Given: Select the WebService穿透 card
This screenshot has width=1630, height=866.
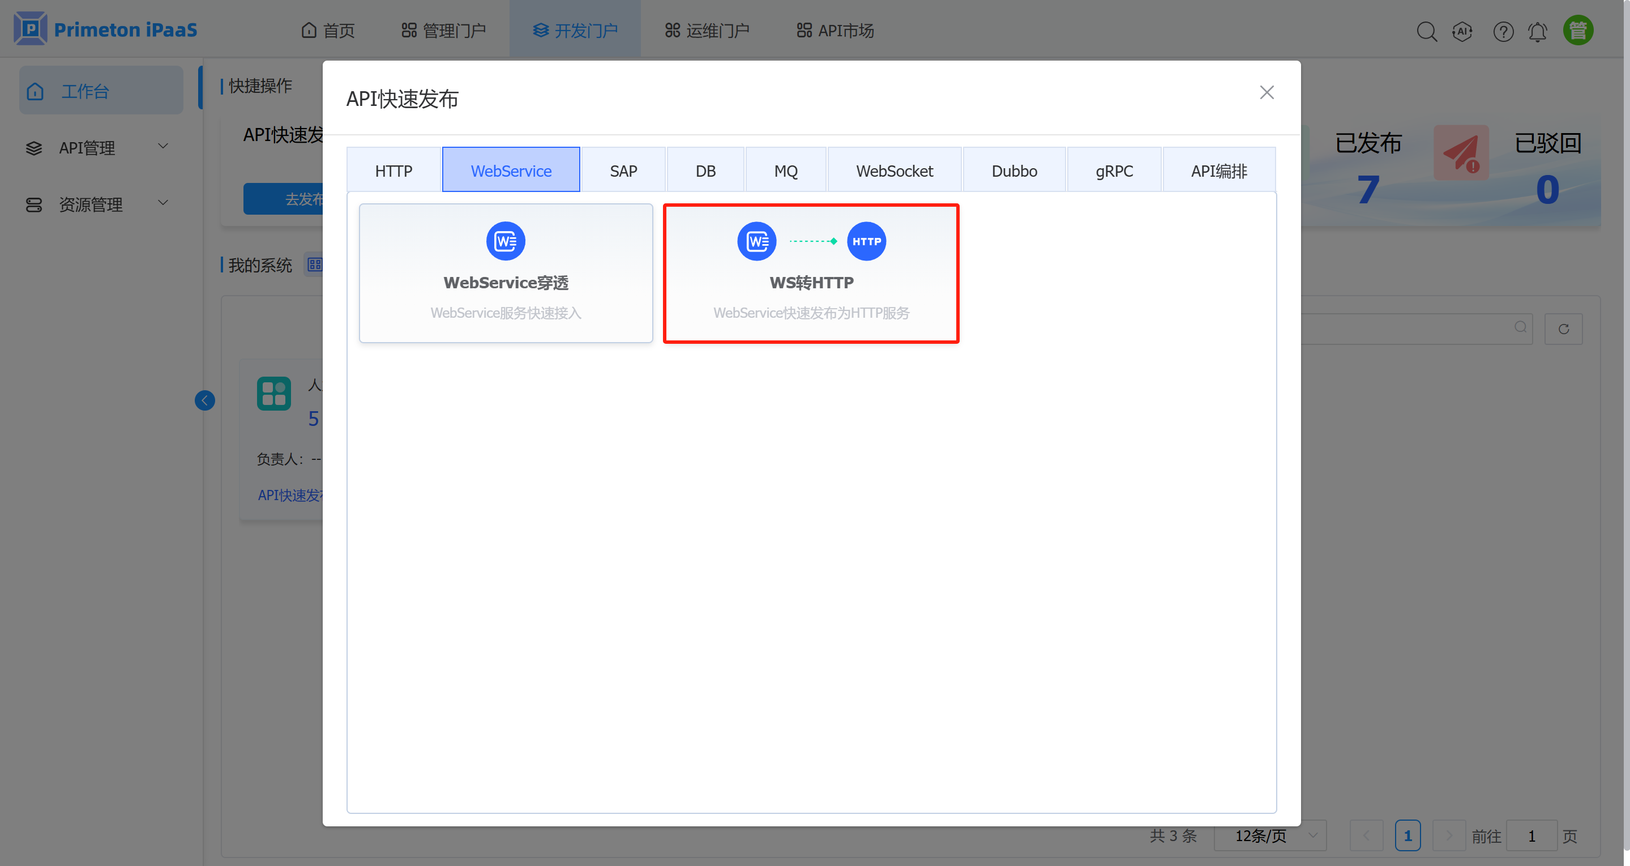Looking at the screenshot, I should [506, 273].
